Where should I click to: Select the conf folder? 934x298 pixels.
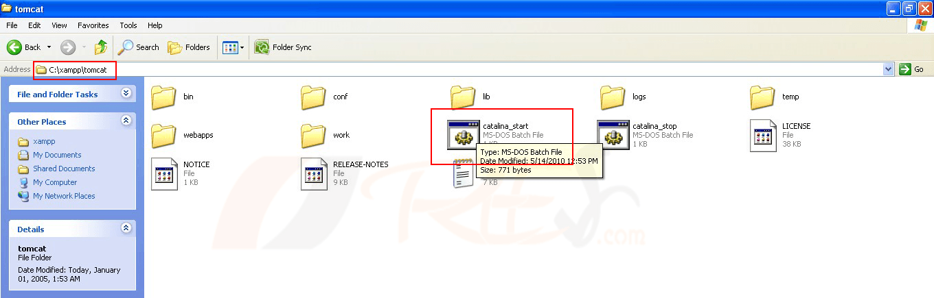(x=314, y=97)
